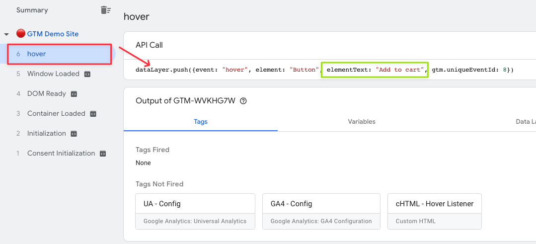Click code icon next to Container Loaded
The width and height of the screenshot is (536, 244).
[93, 114]
